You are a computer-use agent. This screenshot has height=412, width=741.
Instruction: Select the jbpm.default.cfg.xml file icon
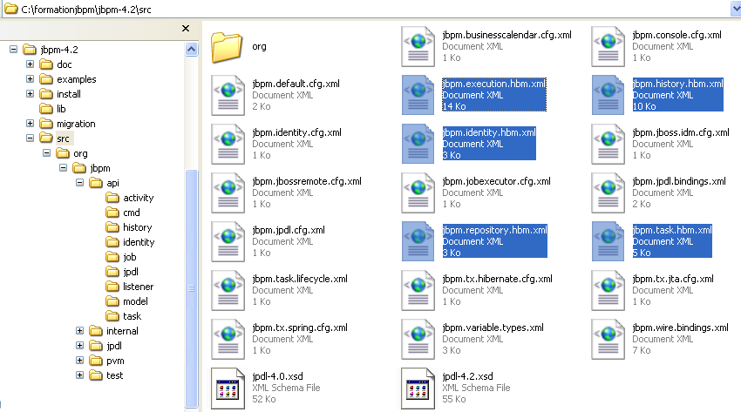point(228,94)
